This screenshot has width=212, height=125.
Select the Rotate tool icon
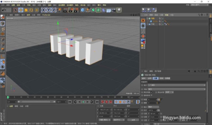click(31, 10)
